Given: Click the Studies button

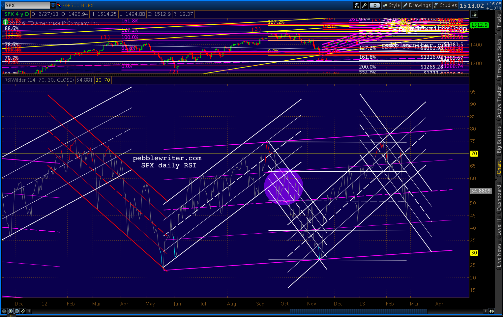Looking at the screenshot, I should click(445, 5).
